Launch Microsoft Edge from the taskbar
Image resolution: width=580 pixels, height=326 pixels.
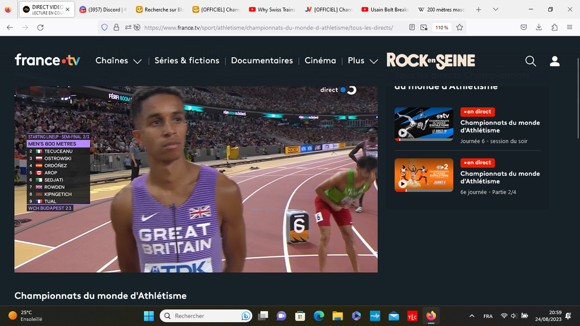319,316
